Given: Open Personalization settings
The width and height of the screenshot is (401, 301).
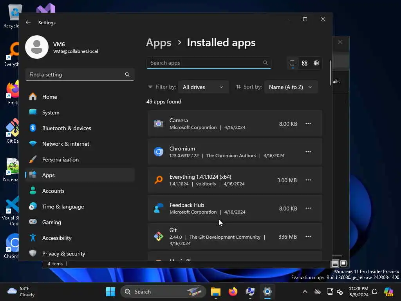Looking at the screenshot, I should [x=80, y=160].
